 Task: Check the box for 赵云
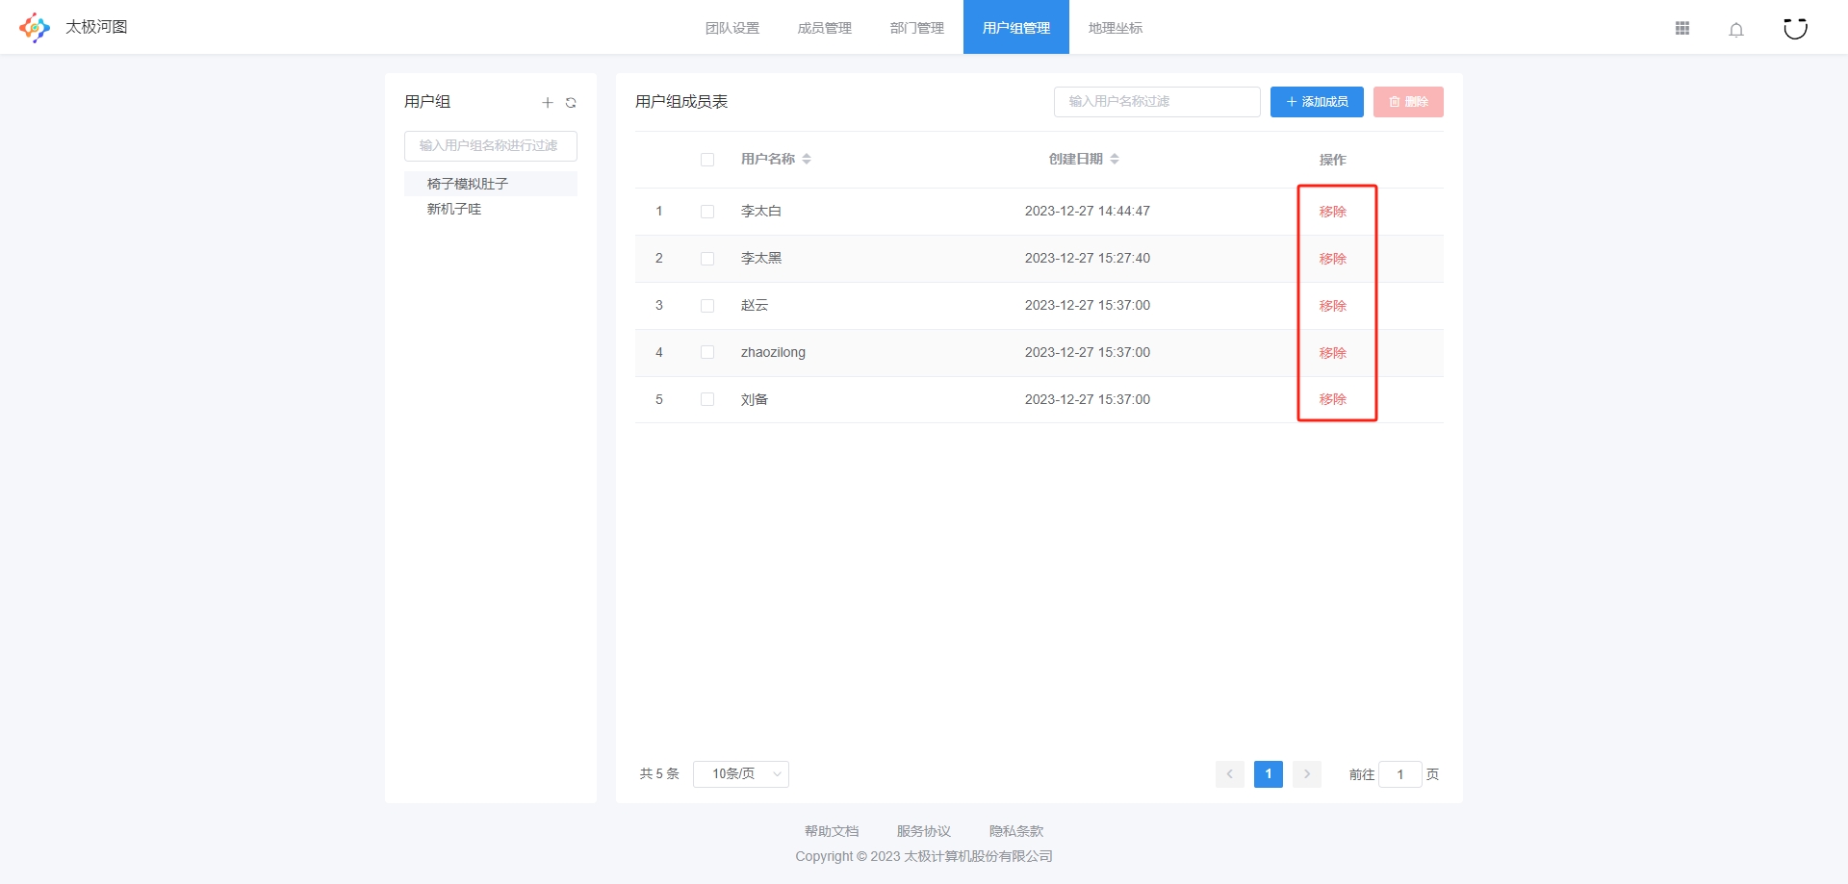click(707, 306)
